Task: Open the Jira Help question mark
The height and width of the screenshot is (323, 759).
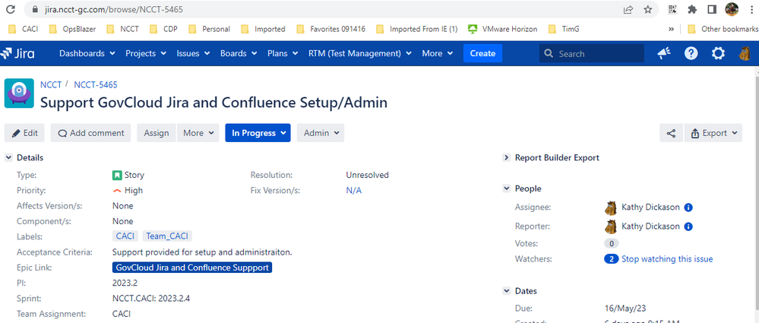Action: [691, 53]
